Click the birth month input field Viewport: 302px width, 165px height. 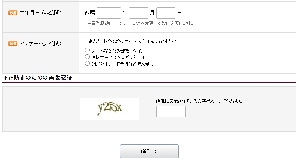[x=139, y=13]
